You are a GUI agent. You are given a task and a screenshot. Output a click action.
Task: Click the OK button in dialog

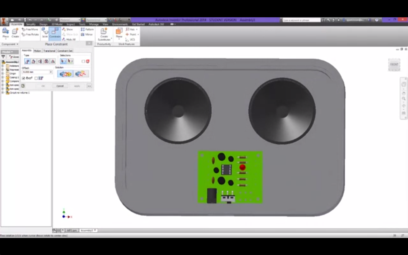(x=43, y=86)
